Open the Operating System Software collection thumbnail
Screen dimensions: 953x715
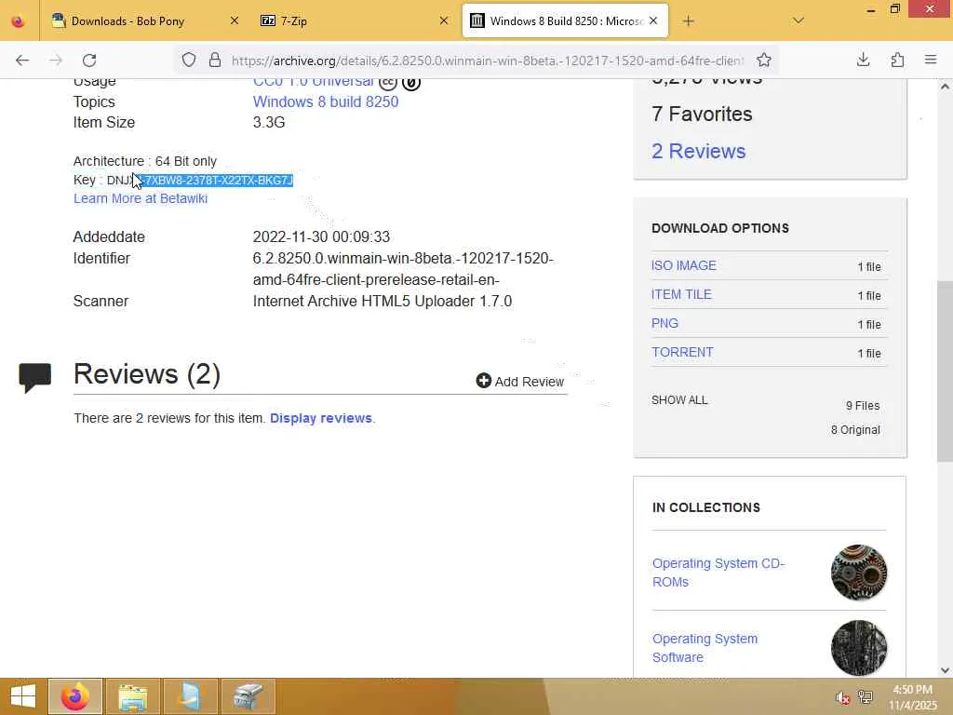click(x=859, y=648)
